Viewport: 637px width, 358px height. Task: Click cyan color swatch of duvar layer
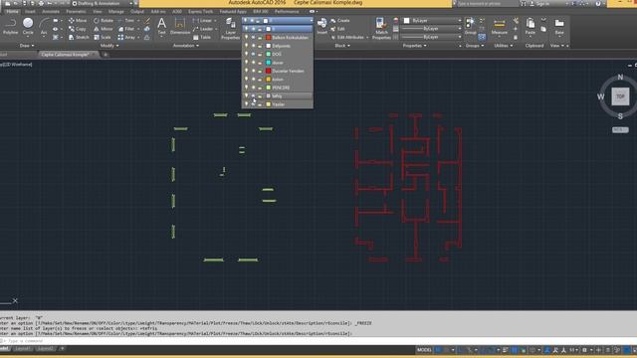pos(268,63)
